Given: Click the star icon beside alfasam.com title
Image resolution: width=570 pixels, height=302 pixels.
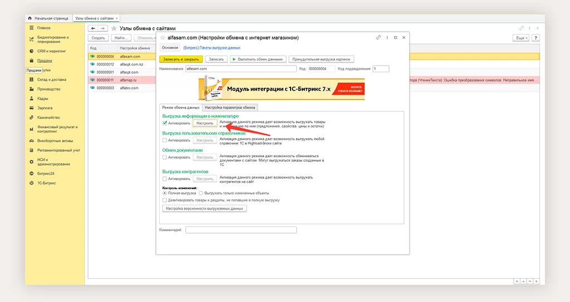Looking at the screenshot, I should point(163,38).
